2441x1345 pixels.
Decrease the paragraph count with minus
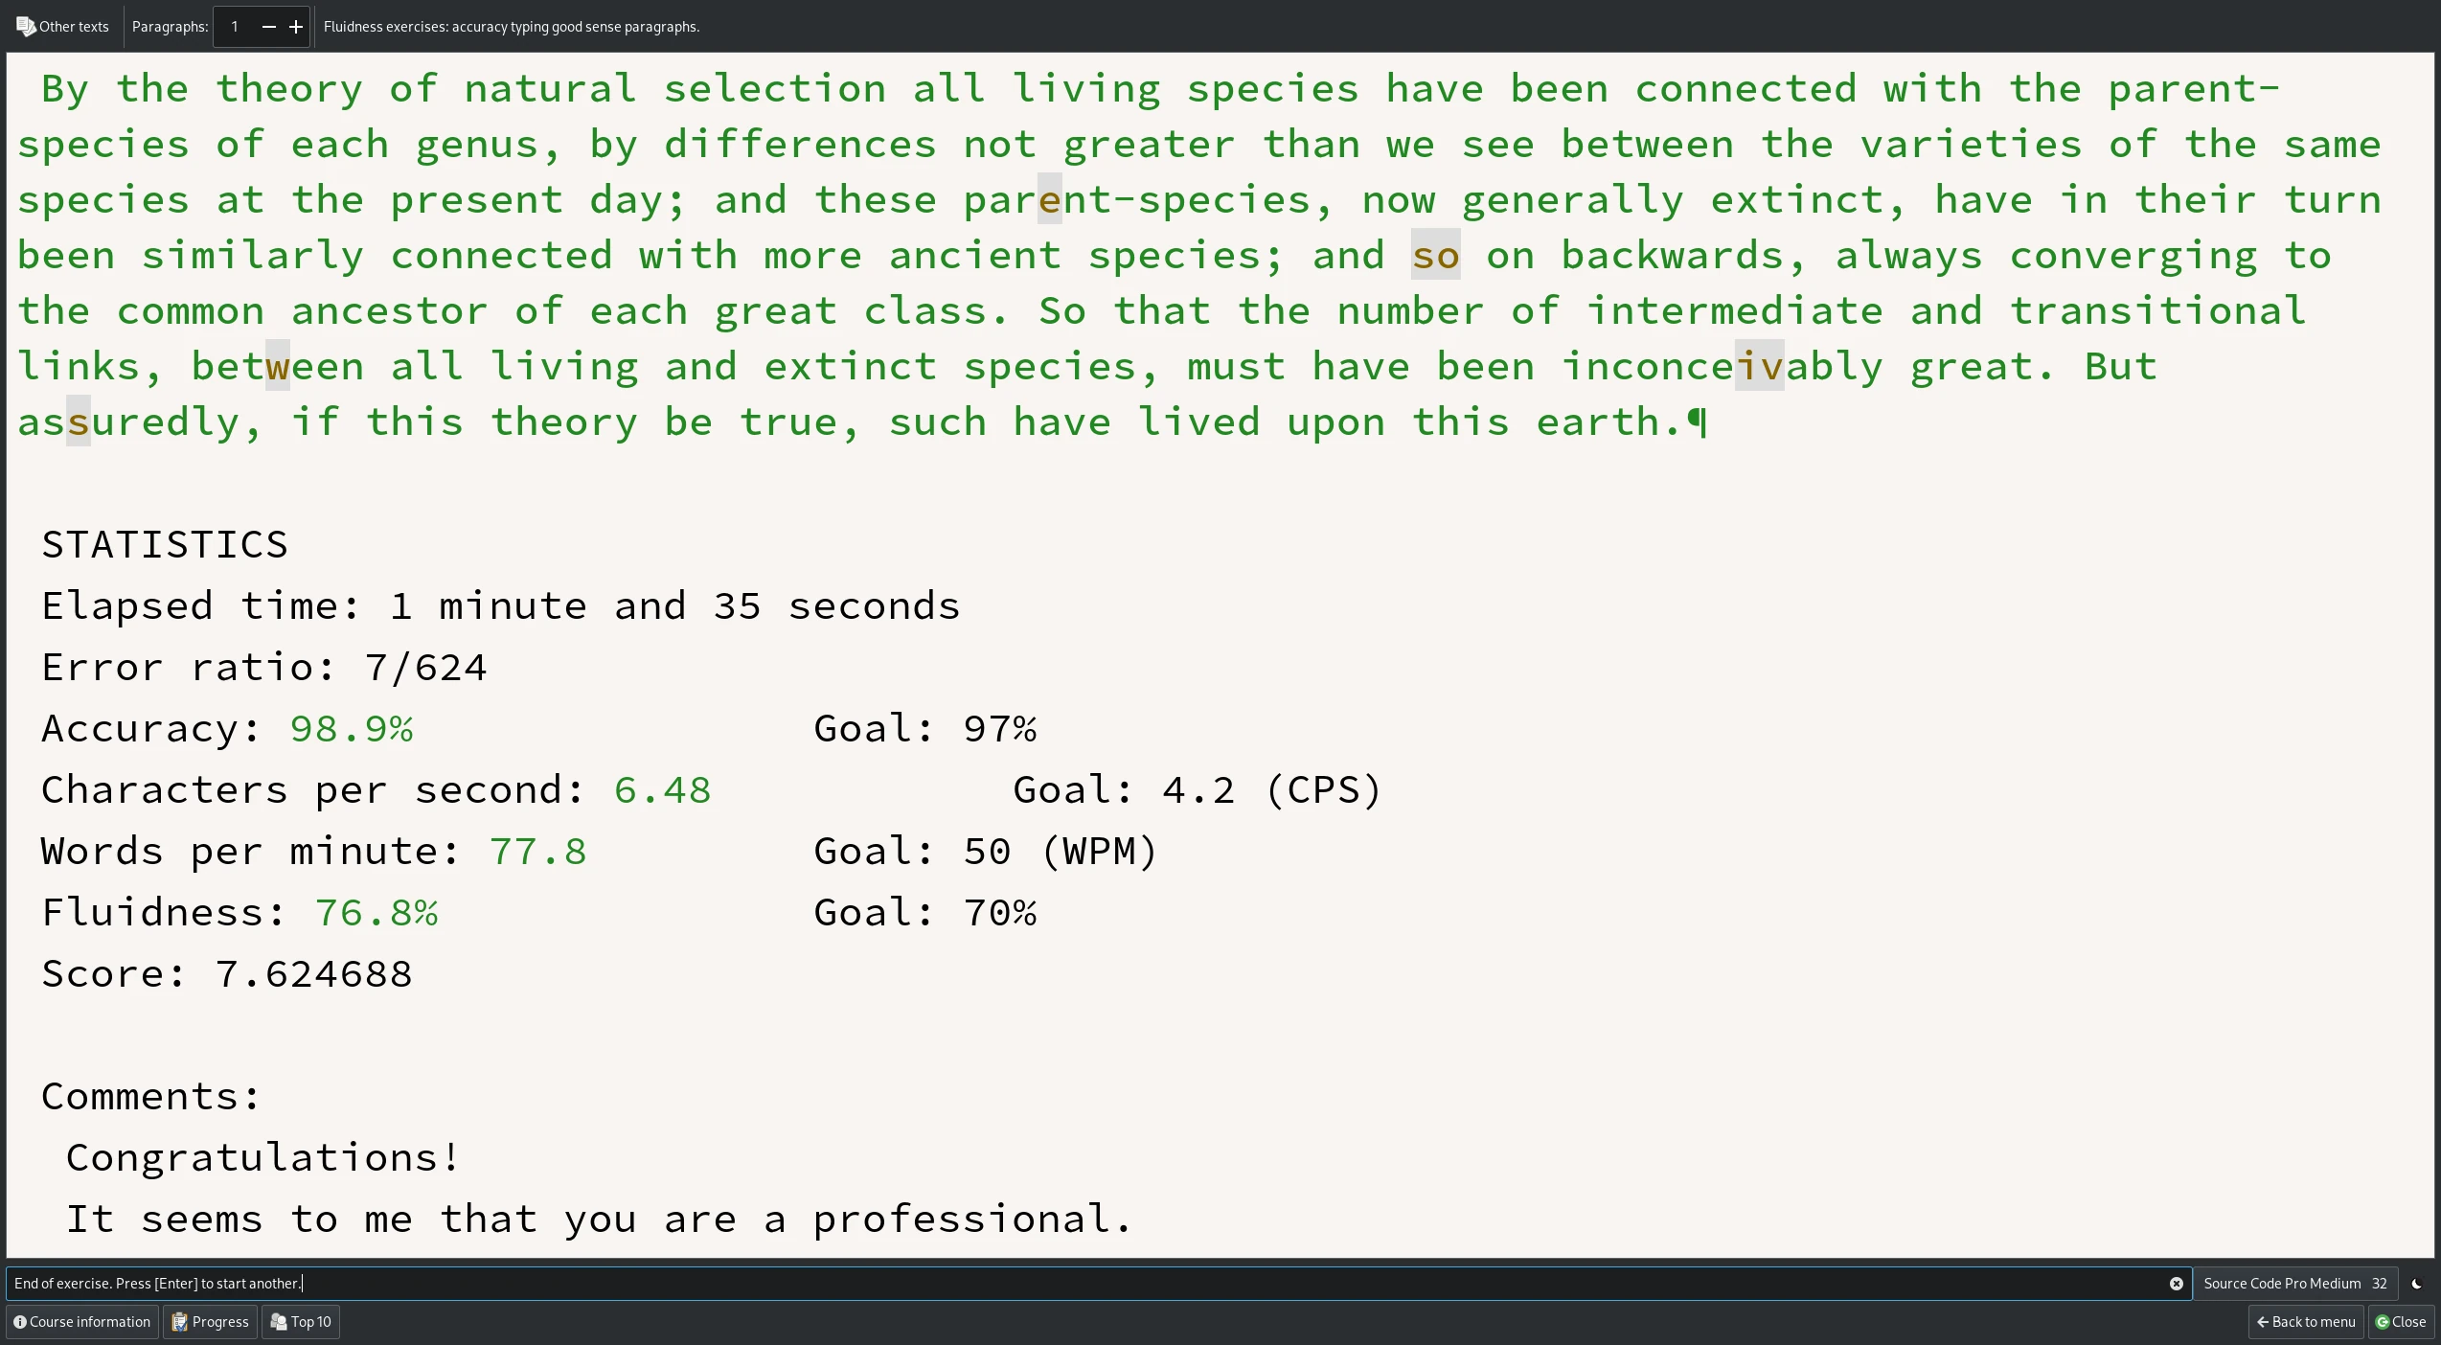[x=269, y=27]
